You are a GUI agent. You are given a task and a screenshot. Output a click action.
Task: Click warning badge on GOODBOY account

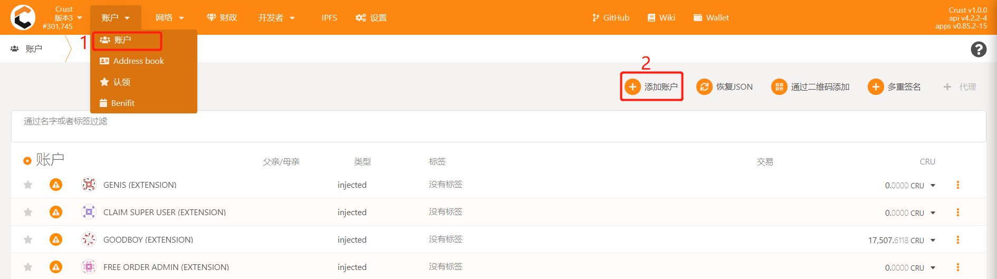(x=56, y=239)
